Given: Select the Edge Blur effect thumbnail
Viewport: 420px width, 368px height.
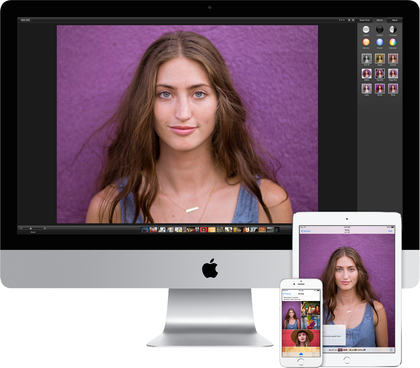Looking at the screenshot, I should [x=393, y=74].
